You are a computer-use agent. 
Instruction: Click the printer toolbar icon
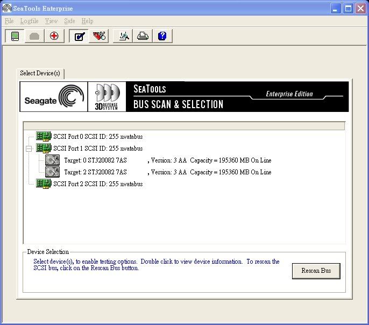pyautogui.click(x=143, y=36)
